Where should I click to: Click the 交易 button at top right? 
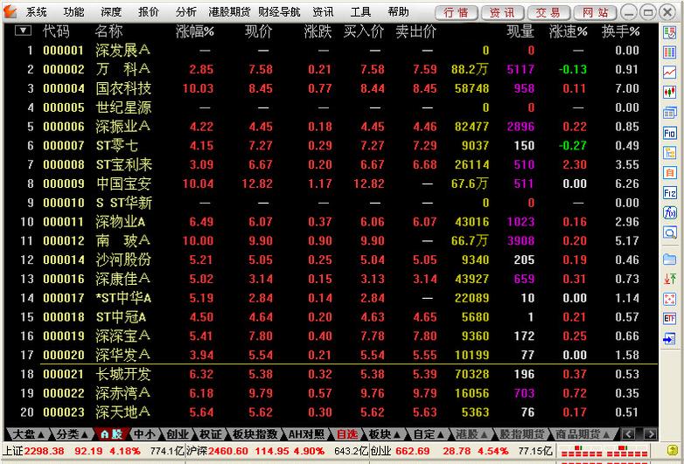pos(548,12)
